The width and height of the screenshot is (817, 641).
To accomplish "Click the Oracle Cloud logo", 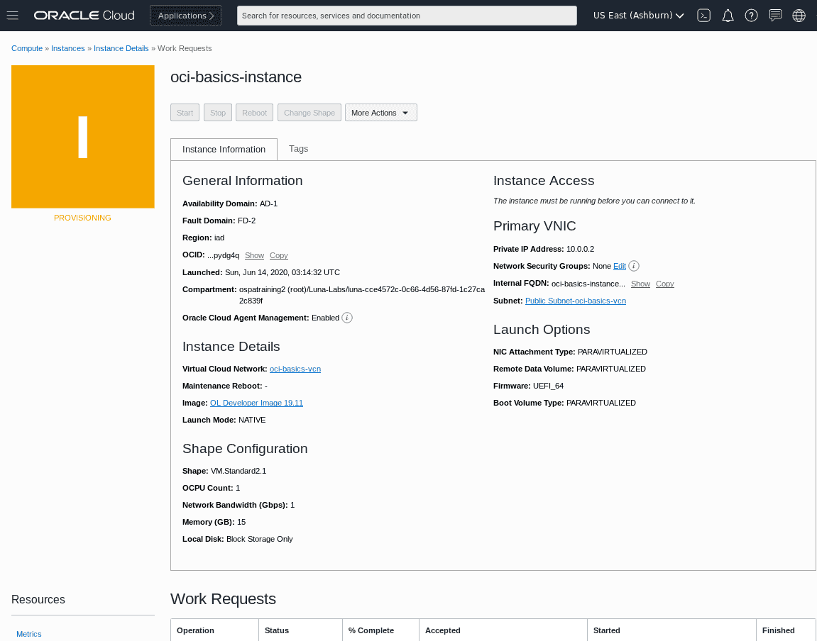I will pos(84,15).
